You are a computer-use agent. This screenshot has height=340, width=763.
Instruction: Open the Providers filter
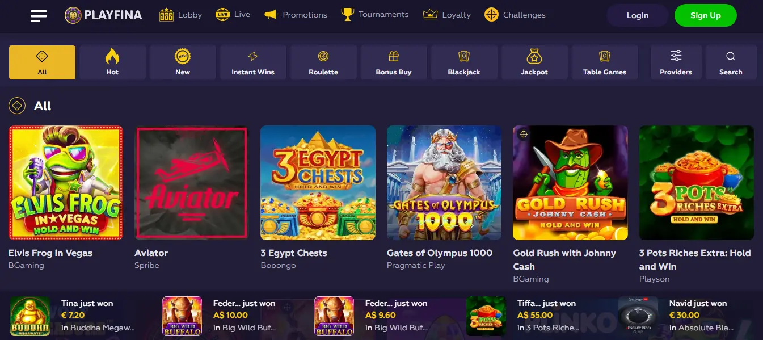676,62
